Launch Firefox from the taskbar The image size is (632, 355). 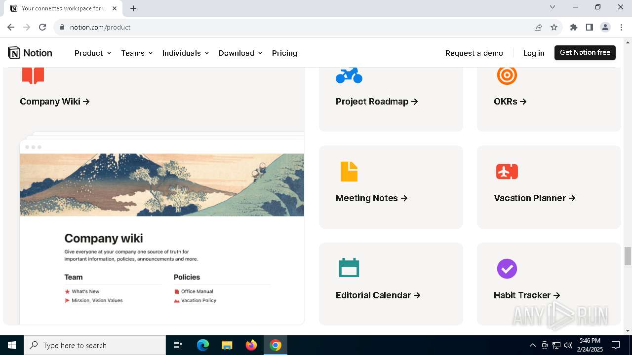pyautogui.click(x=251, y=345)
